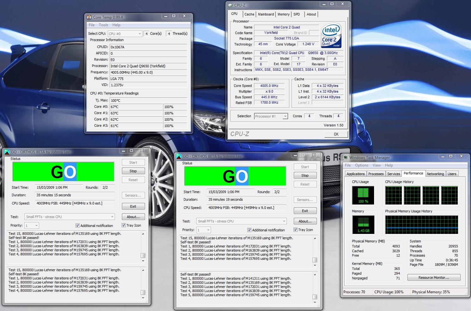Open the File menu in Core Temp

point(92,25)
